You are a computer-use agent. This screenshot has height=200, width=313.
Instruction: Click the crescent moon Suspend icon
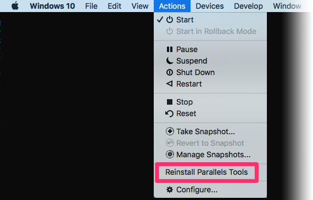[170, 61]
